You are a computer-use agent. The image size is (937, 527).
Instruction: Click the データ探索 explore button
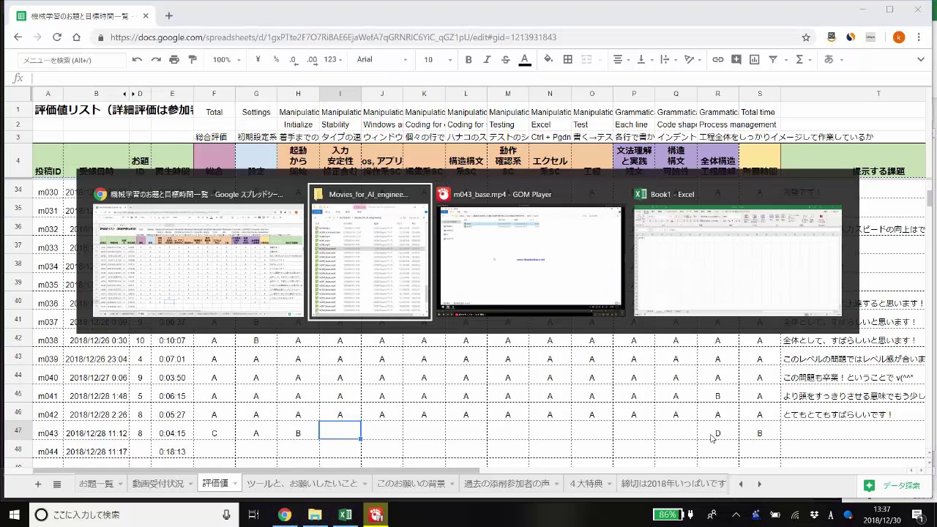892,485
